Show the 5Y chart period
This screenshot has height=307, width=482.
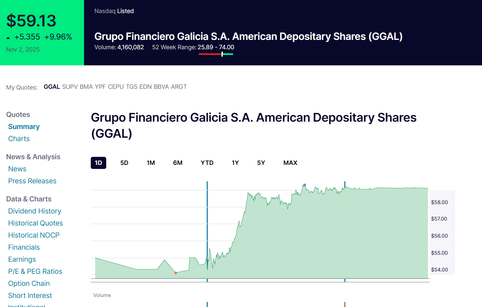point(261,163)
